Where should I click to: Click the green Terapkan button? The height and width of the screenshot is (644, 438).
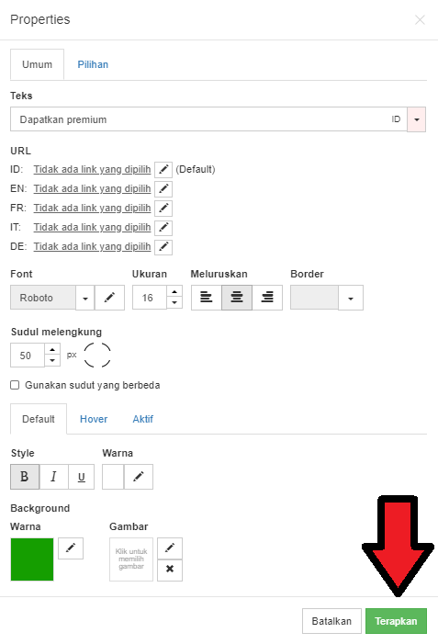(396, 621)
